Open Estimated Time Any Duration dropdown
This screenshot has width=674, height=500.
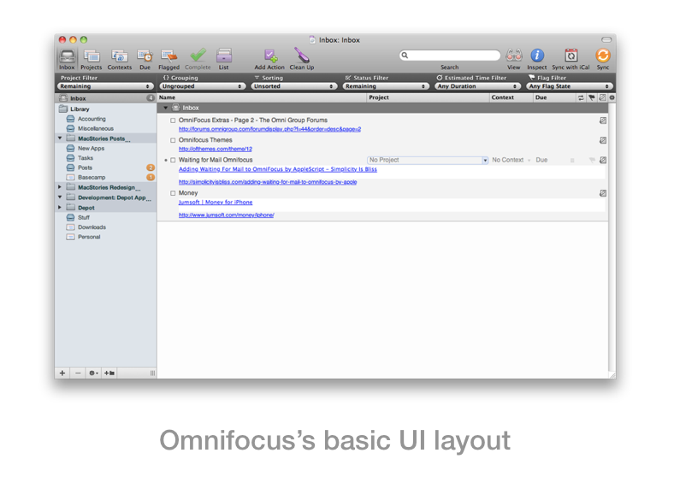coord(477,86)
